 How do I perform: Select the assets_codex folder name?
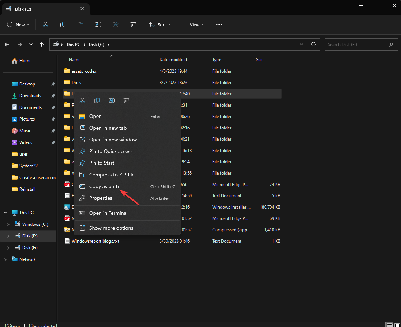coord(84,71)
